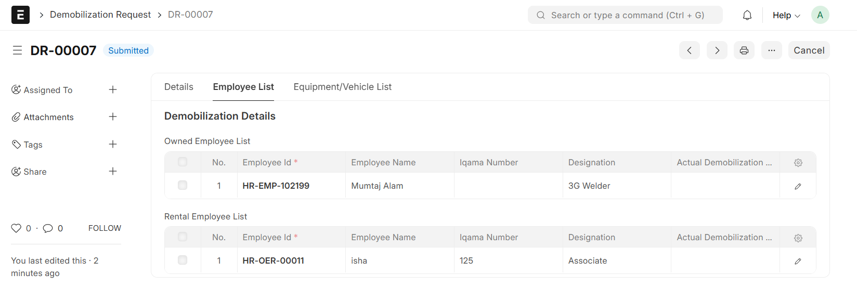The height and width of the screenshot is (287, 857).
Task: Check the HR-OER-00011 row checkbox
Action: [x=183, y=260]
